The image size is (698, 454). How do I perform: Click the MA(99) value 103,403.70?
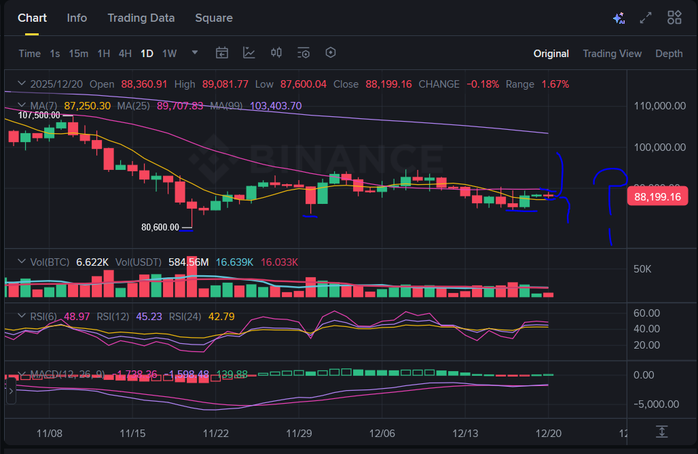click(276, 105)
